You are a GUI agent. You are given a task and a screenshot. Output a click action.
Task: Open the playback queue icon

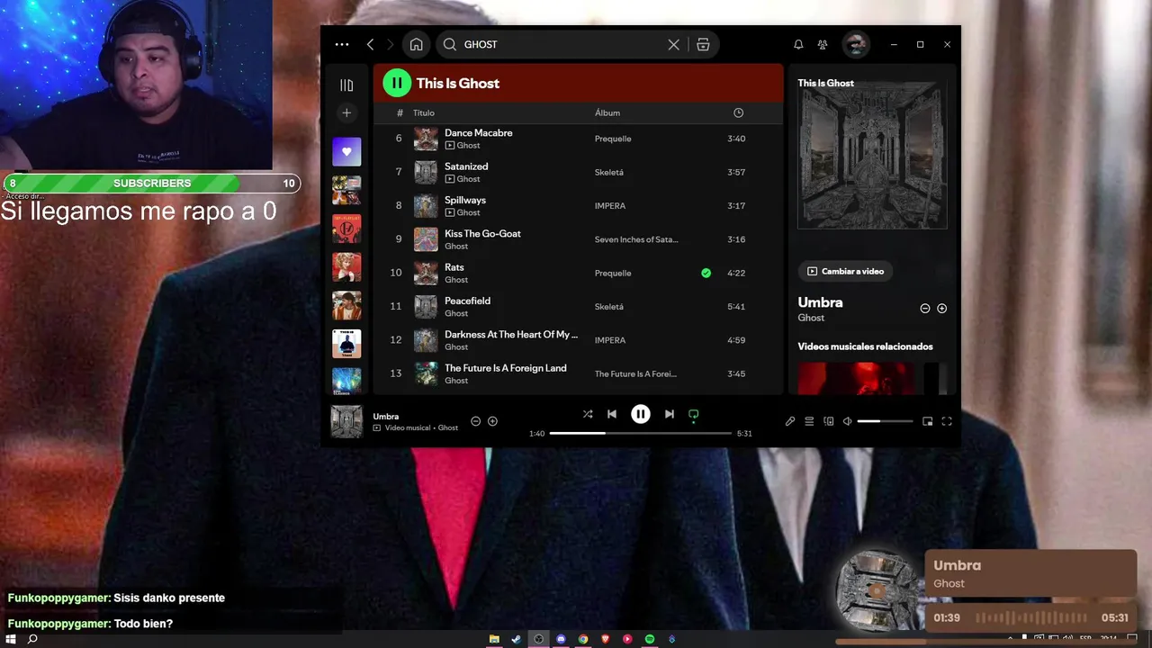pyautogui.click(x=809, y=421)
